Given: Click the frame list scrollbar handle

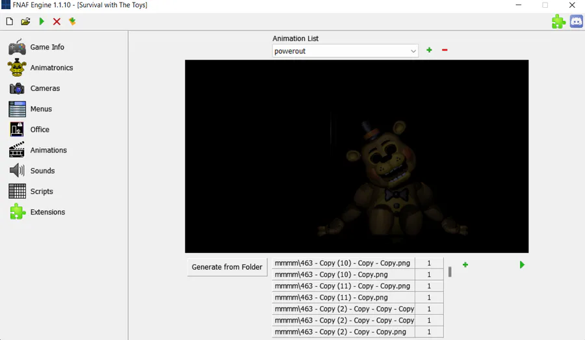Looking at the screenshot, I should [x=450, y=272].
